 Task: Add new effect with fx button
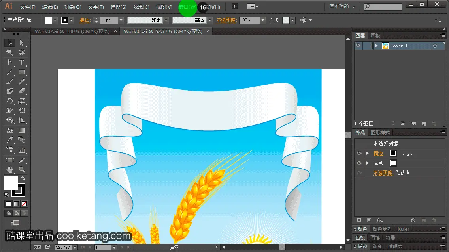380,220
